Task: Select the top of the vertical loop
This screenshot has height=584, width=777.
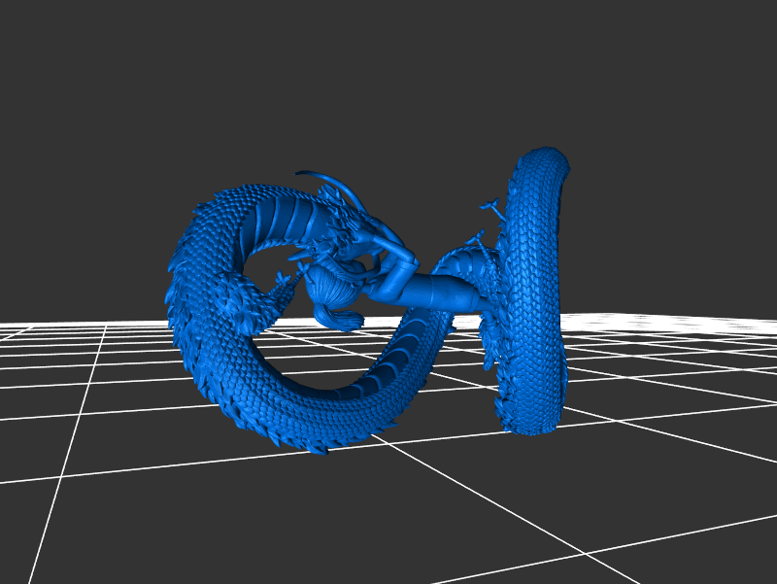Action: (x=546, y=161)
